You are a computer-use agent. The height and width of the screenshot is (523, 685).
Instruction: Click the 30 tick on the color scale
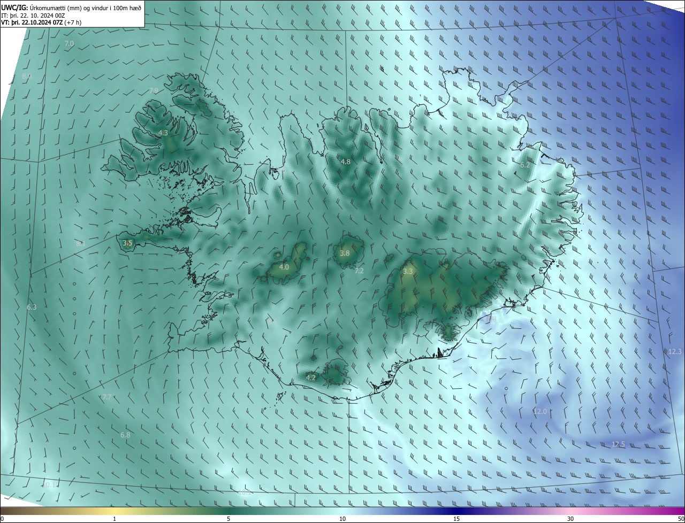click(x=570, y=519)
